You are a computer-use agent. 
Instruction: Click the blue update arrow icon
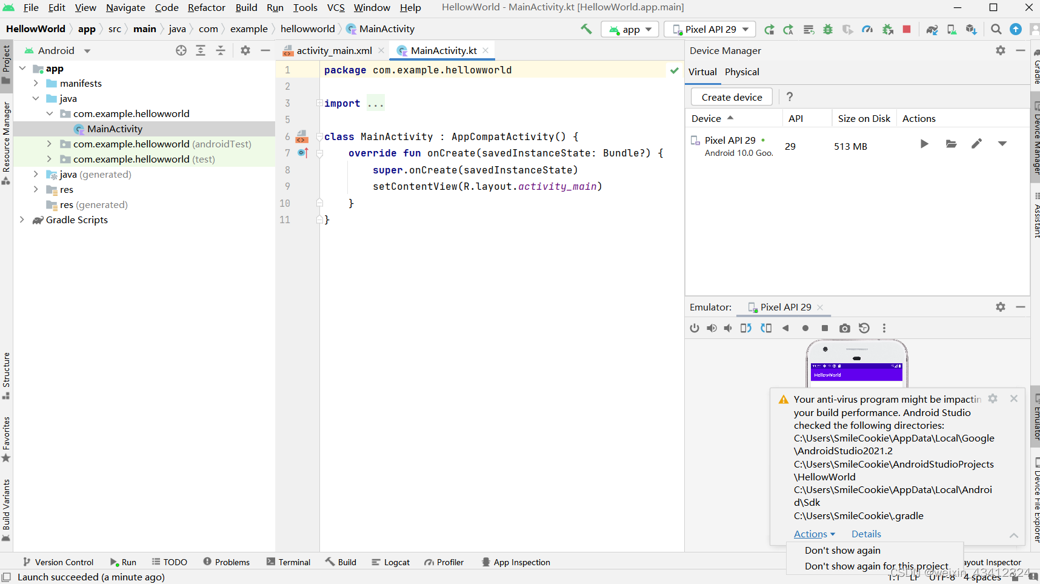tap(1016, 29)
